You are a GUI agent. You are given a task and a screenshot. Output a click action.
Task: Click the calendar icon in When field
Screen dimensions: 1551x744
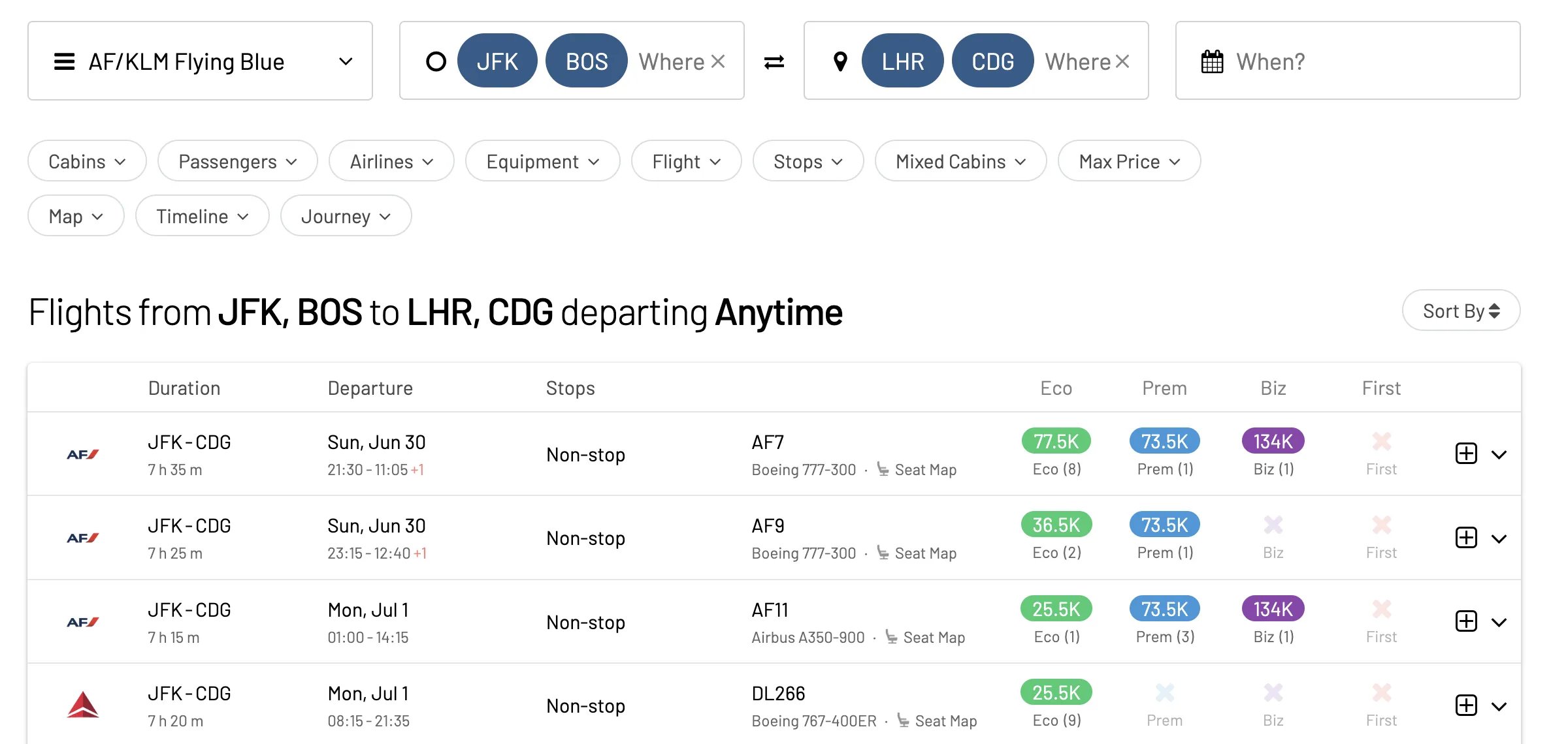tap(1212, 62)
